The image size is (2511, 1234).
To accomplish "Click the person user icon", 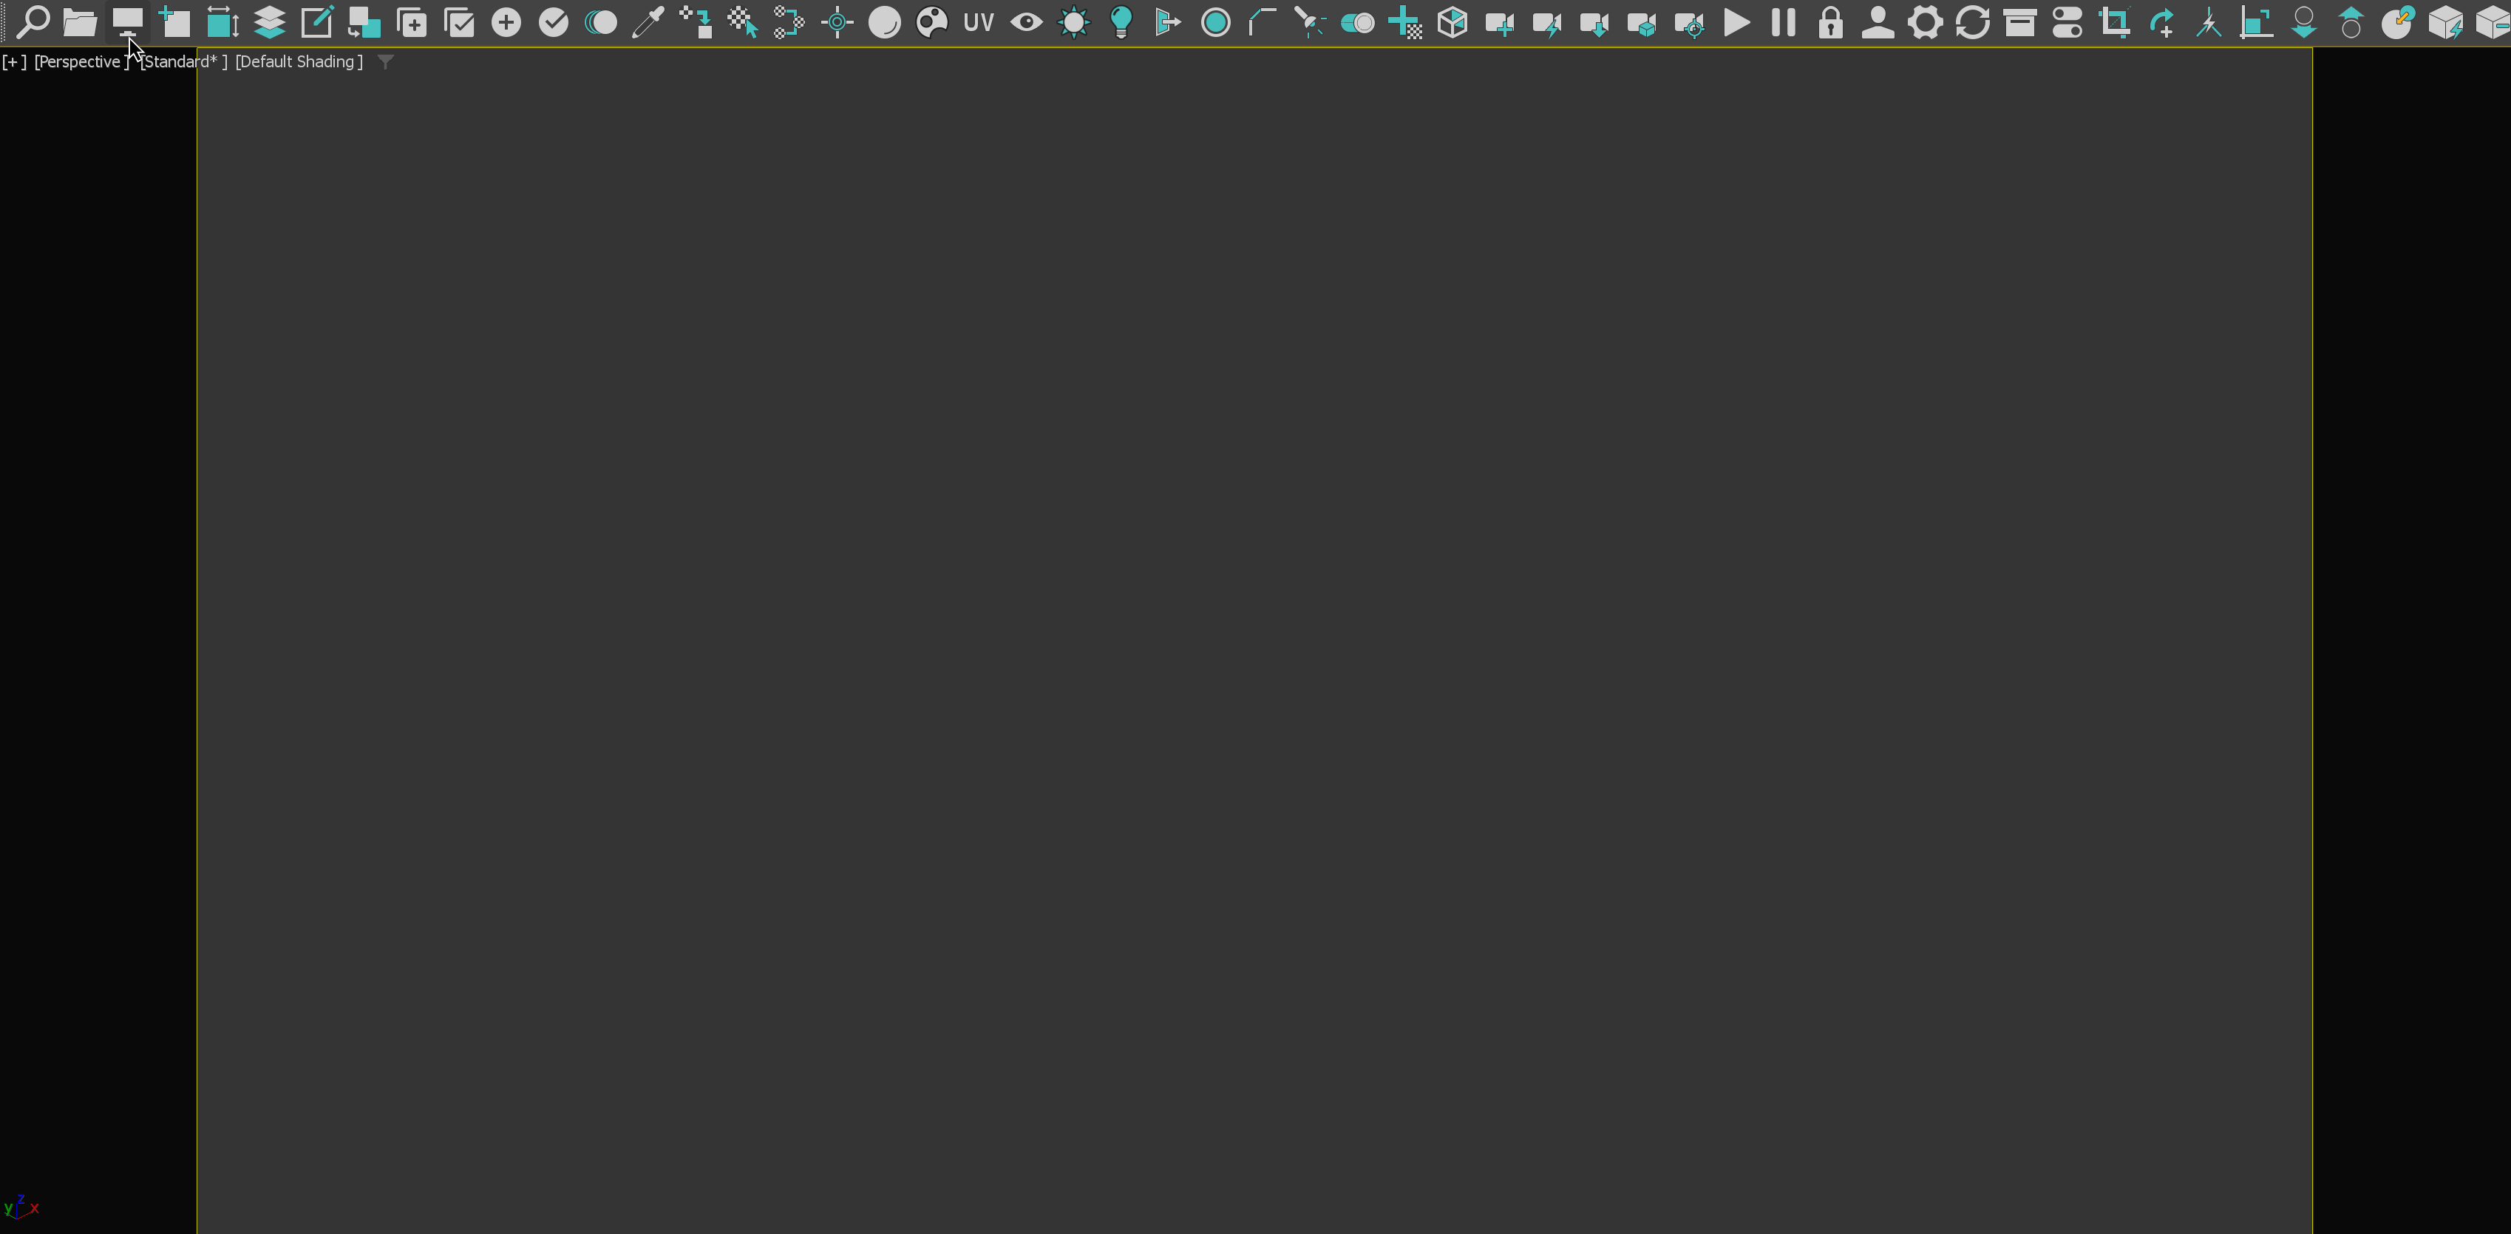I will pyautogui.click(x=1878, y=21).
